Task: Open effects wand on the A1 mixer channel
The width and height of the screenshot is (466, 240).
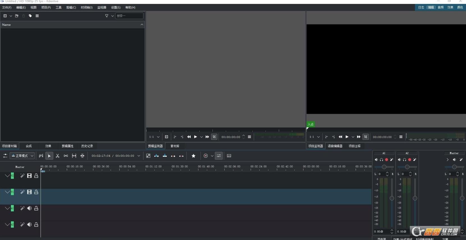Action: 392,160
